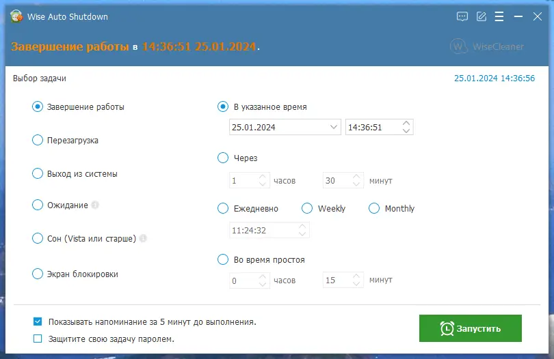Click the info icon beside Ожидание
The height and width of the screenshot is (359, 554).
[95, 205]
